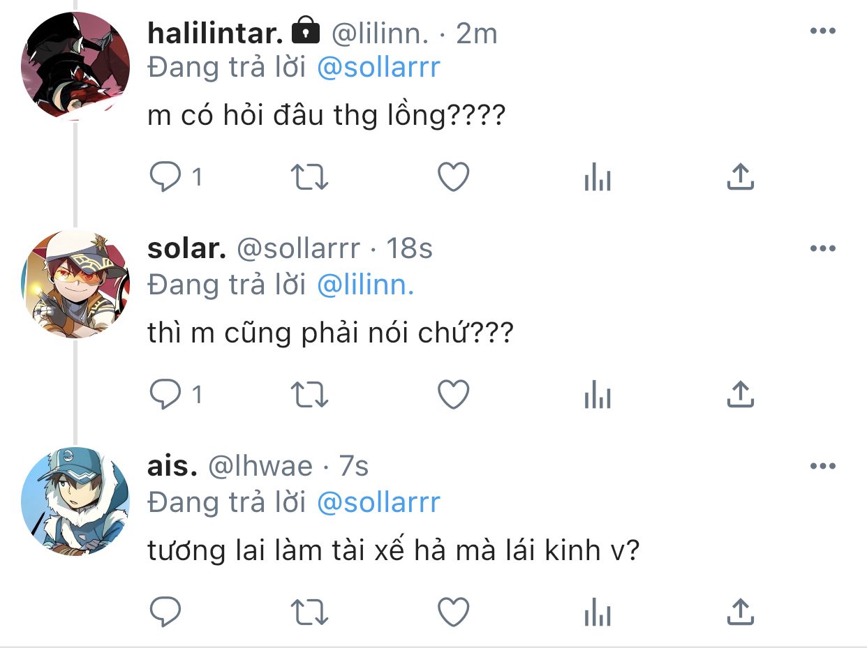Like the tweet from ais
867x648 pixels.
tap(453, 613)
